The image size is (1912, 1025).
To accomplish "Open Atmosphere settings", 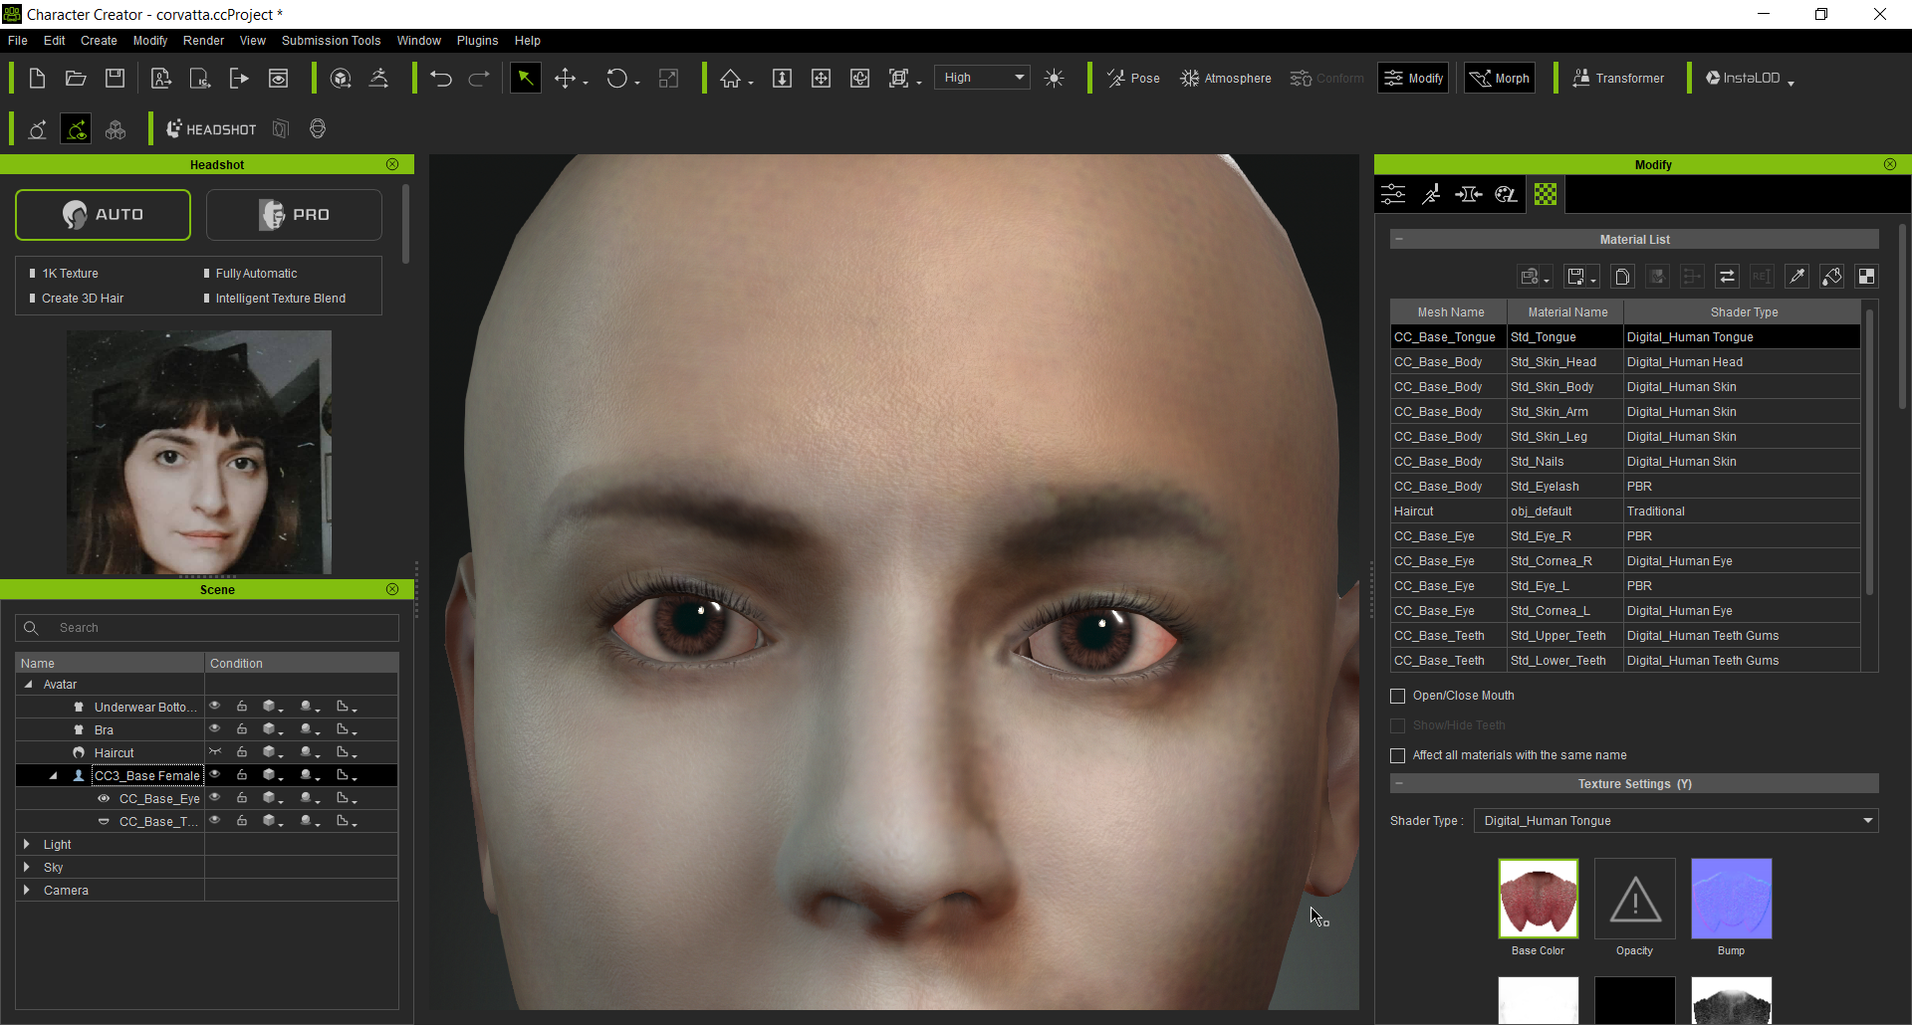I will tap(1225, 79).
